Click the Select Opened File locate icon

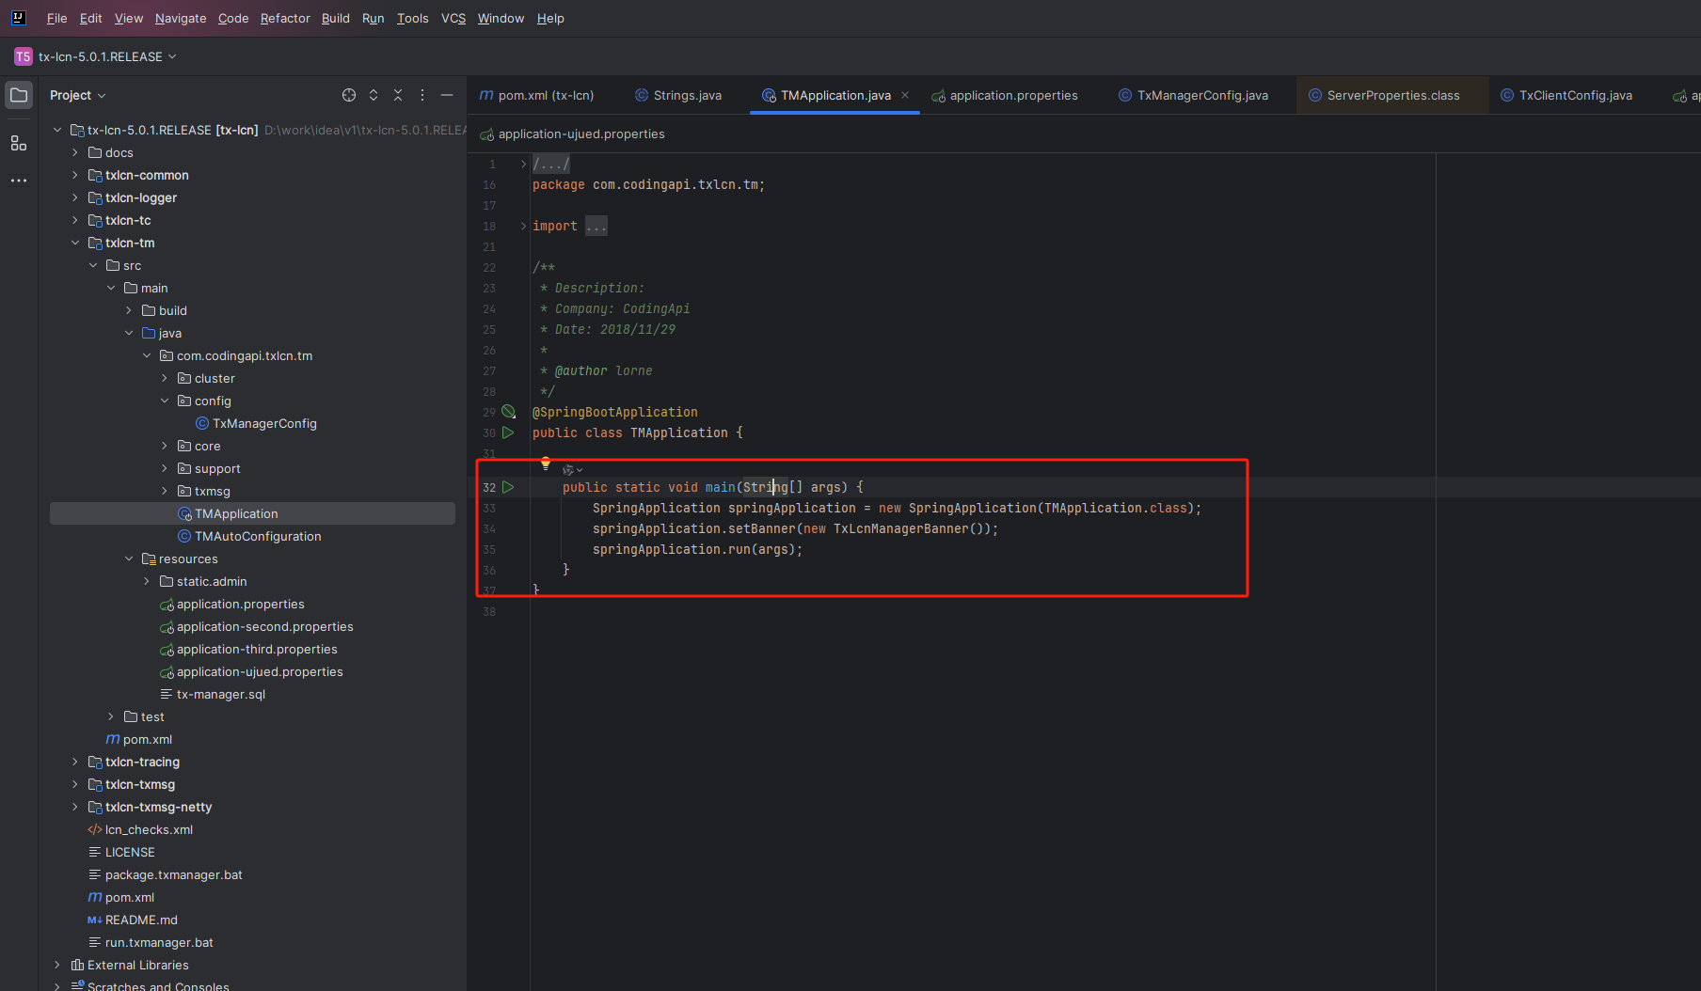[349, 95]
